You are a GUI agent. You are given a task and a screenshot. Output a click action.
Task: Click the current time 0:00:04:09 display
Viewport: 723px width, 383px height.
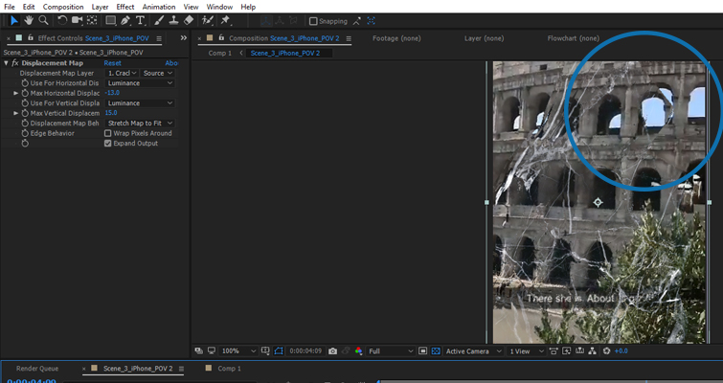coord(305,351)
